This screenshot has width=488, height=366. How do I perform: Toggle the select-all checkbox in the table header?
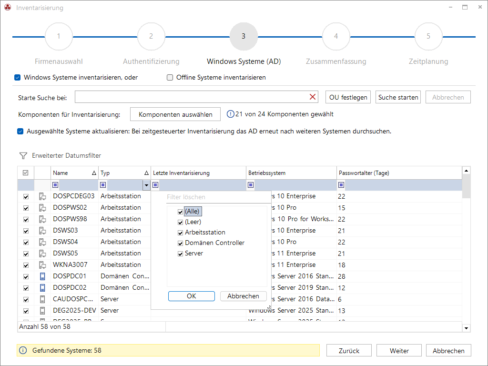[x=26, y=173]
